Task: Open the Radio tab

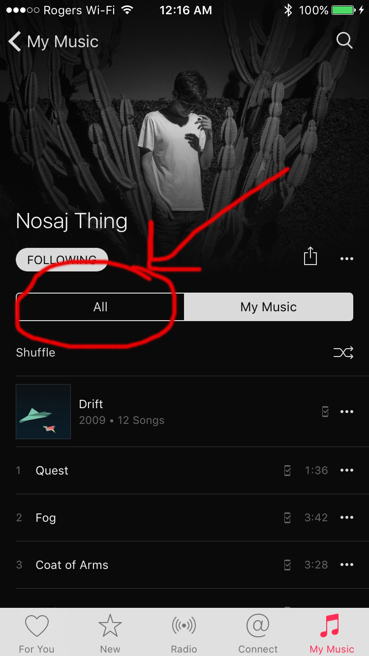Action: (x=184, y=633)
